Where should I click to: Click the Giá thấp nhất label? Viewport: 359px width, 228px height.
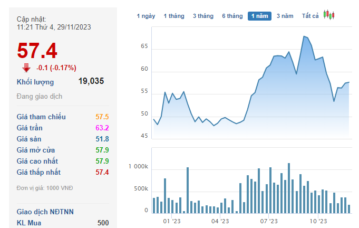[38, 172]
